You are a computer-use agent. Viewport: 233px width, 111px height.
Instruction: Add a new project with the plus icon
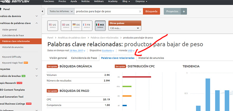184,11
